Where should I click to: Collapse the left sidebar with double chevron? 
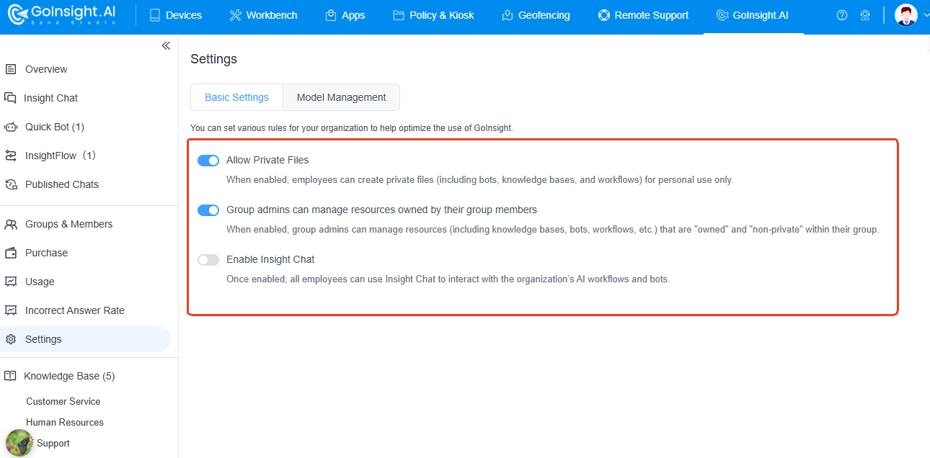click(x=166, y=45)
